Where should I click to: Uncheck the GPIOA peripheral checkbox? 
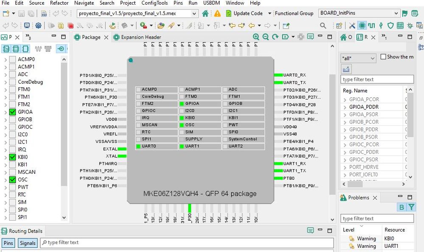12,112
